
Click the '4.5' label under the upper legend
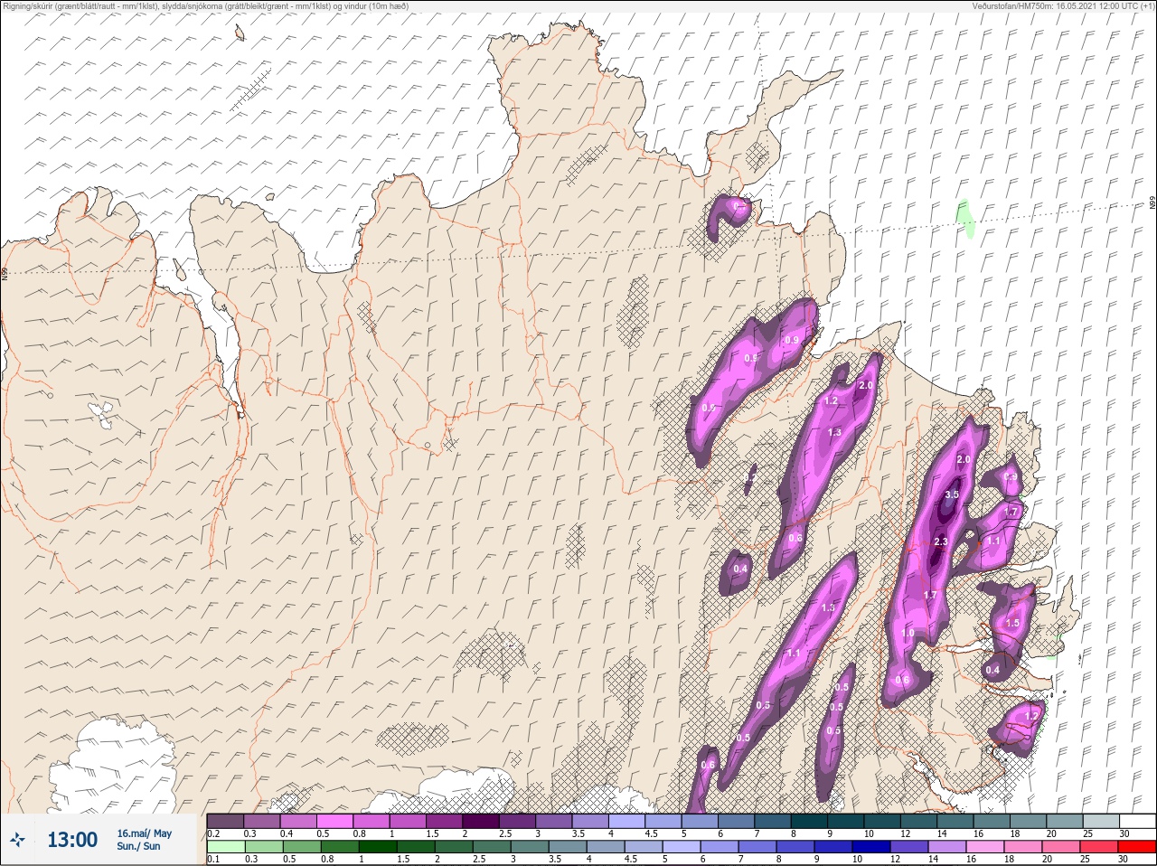[x=650, y=833]
